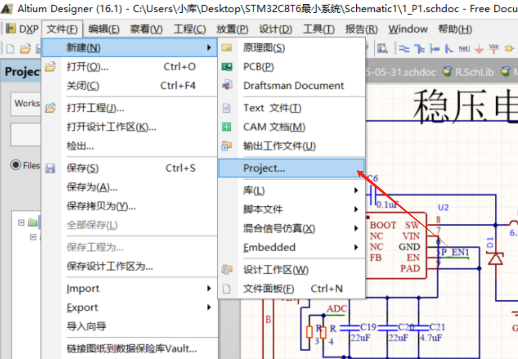This screenshot has height=359, width=518.
Task: Collapse the second-level project tree node
Action: point(33,237)
